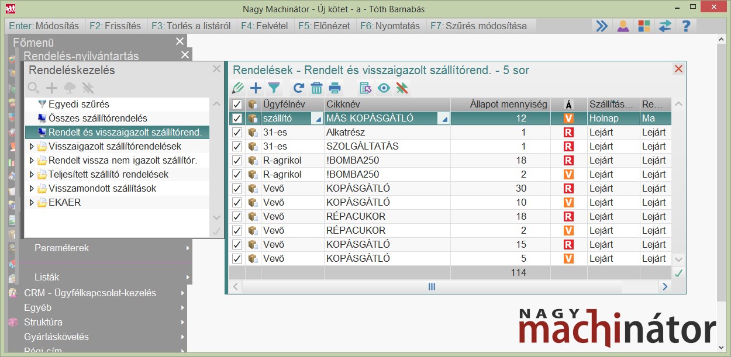The image size is (731, 357).
Task: Click the trash bin delete icon
Action: pyautogui.click(x=316, y=88)
